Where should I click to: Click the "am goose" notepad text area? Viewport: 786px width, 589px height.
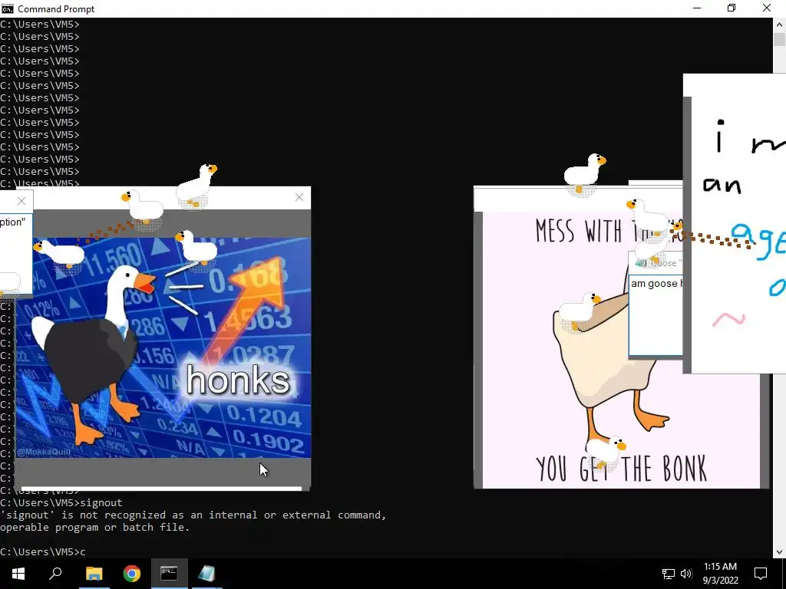656,314
